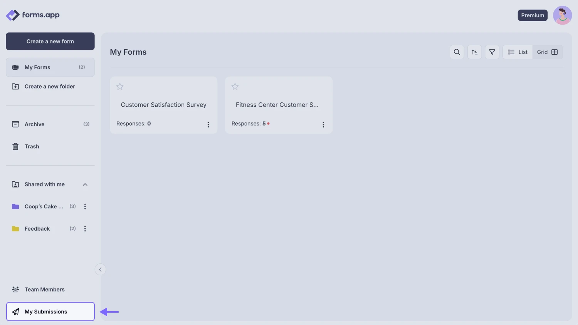Open Trash from the sidebar icon

[x=15, y=146]
